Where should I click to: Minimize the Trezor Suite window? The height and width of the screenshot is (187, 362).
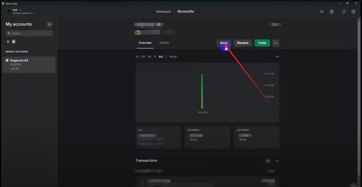coord(339,3)
